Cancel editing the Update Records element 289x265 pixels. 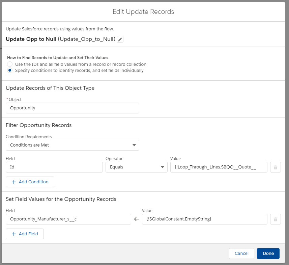coord(241,254)
